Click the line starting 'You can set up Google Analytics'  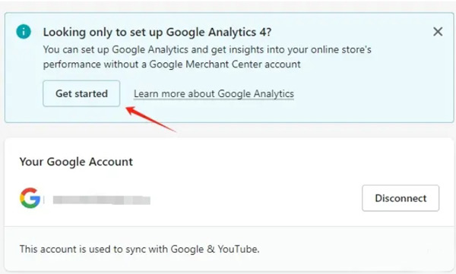207,49
